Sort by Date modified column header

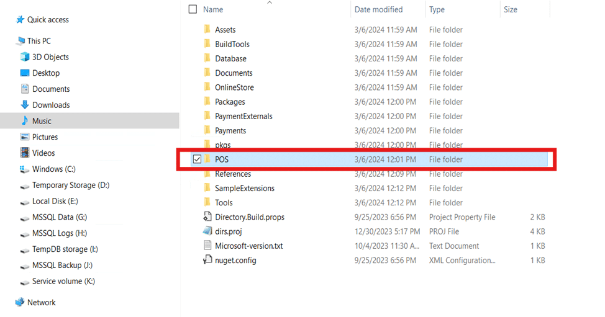(378, 9)
